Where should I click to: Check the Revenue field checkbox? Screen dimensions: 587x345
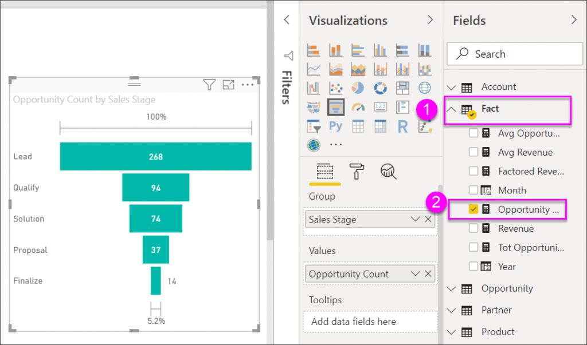click(473, 228)
